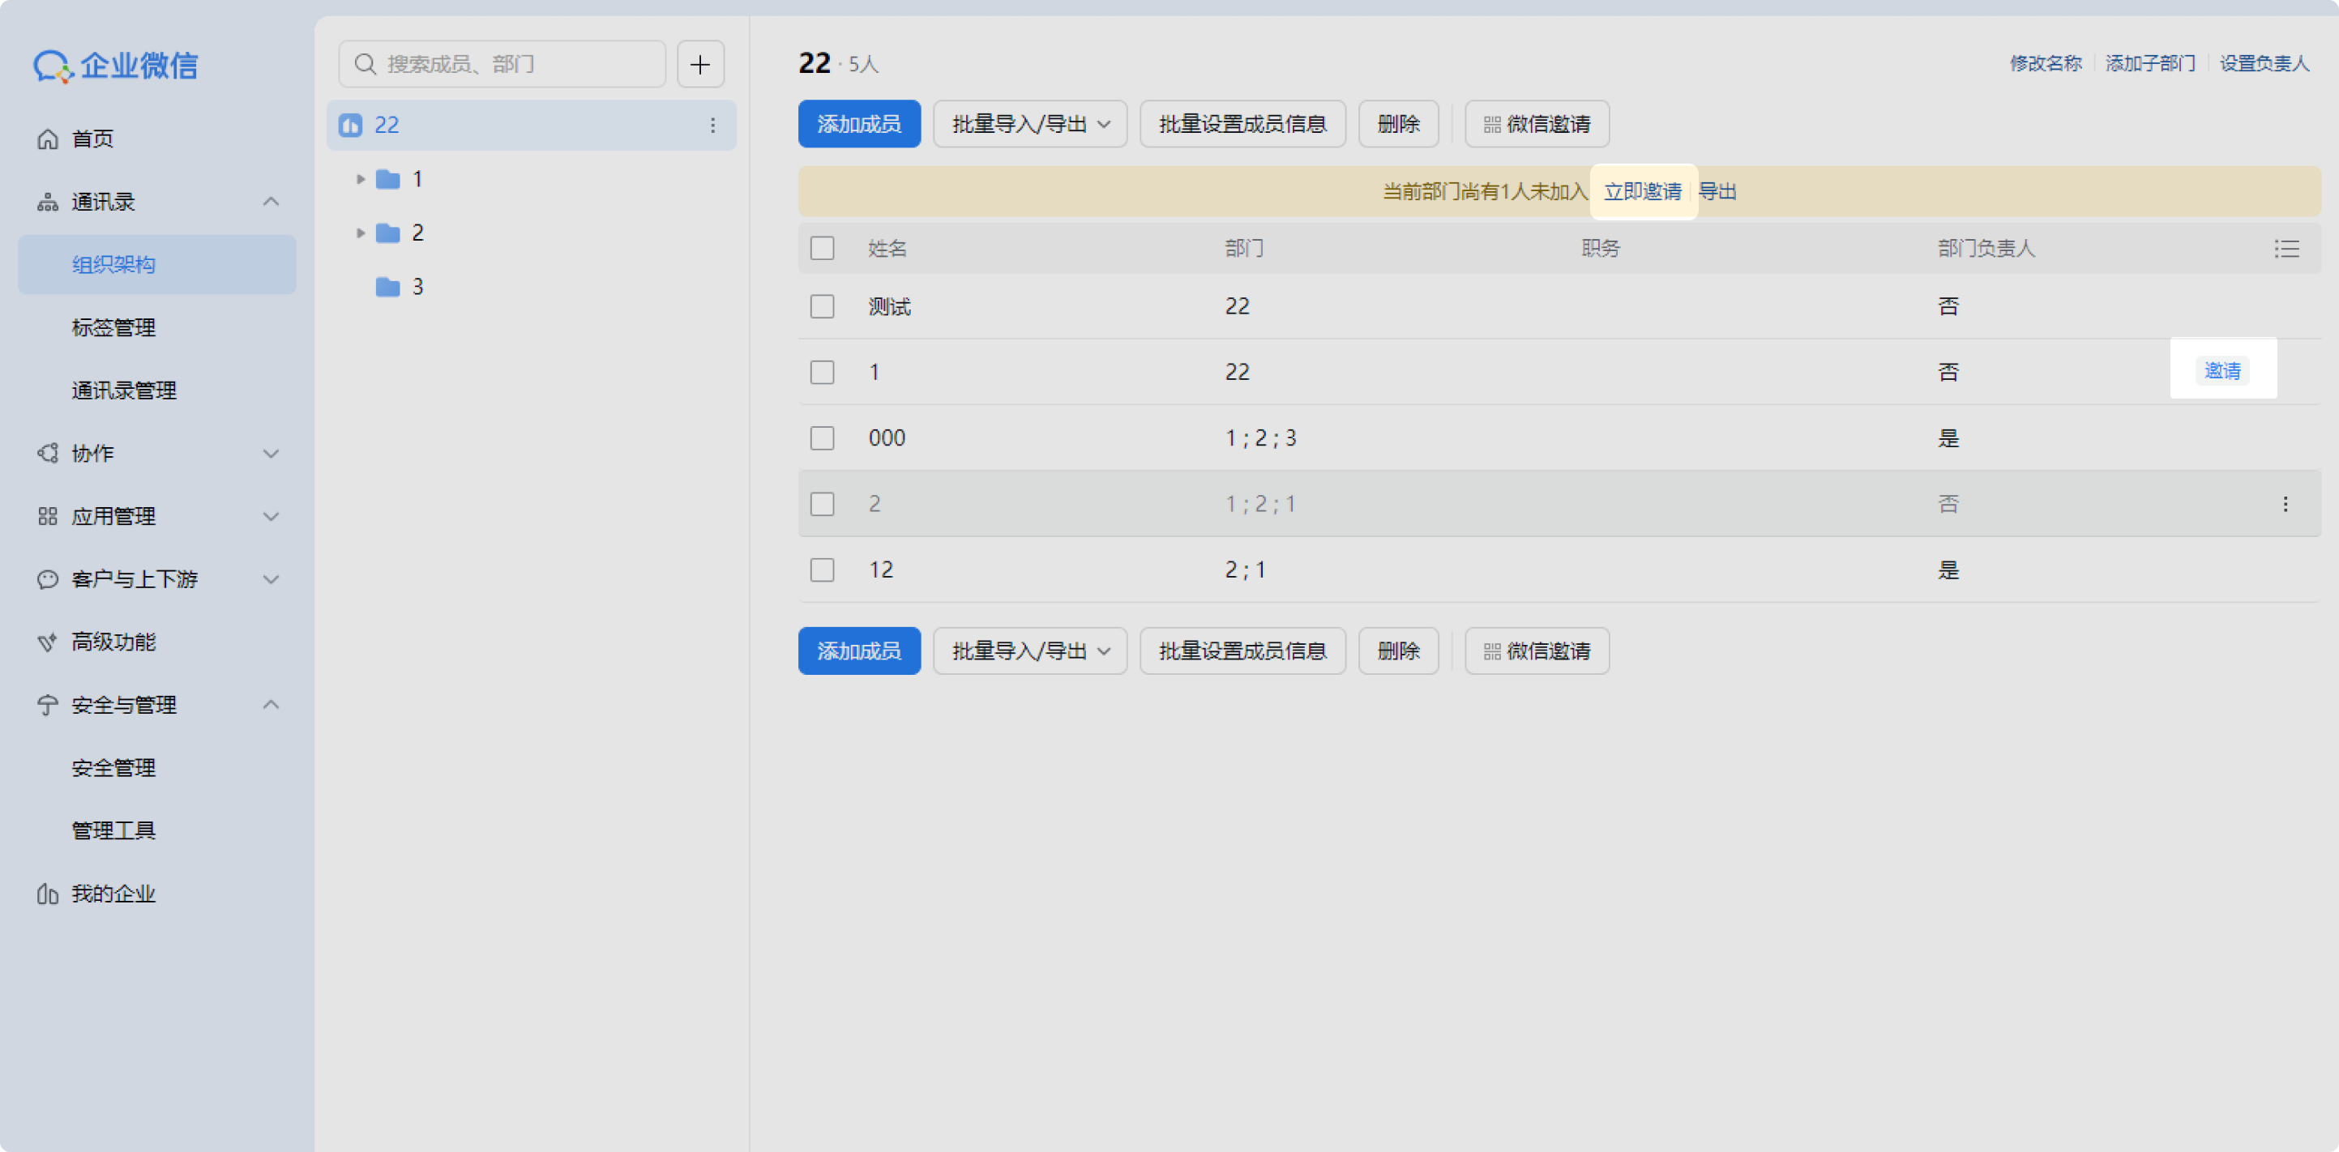Image resolution: width=2339 pixels, height=1152 pixels.
Task: Go to 高级功能 menu item
Action: tap(113, 642)
